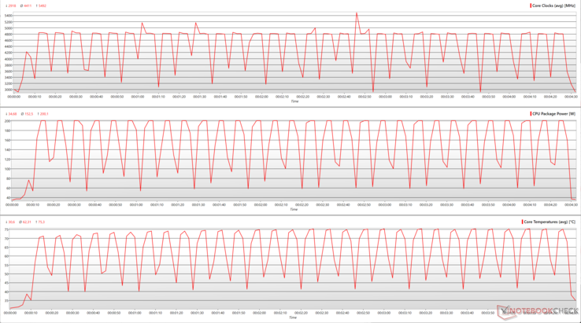Click the 5492 MHz peak on Core Clocks curve
This screenshot has height=323, width=581.
pyautogui.click(x=357, y=13)
